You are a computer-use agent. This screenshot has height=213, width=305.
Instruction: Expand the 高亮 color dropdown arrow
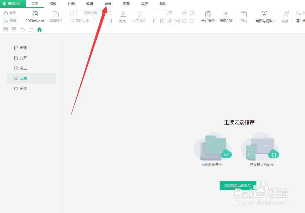click(x=127, y=21)
